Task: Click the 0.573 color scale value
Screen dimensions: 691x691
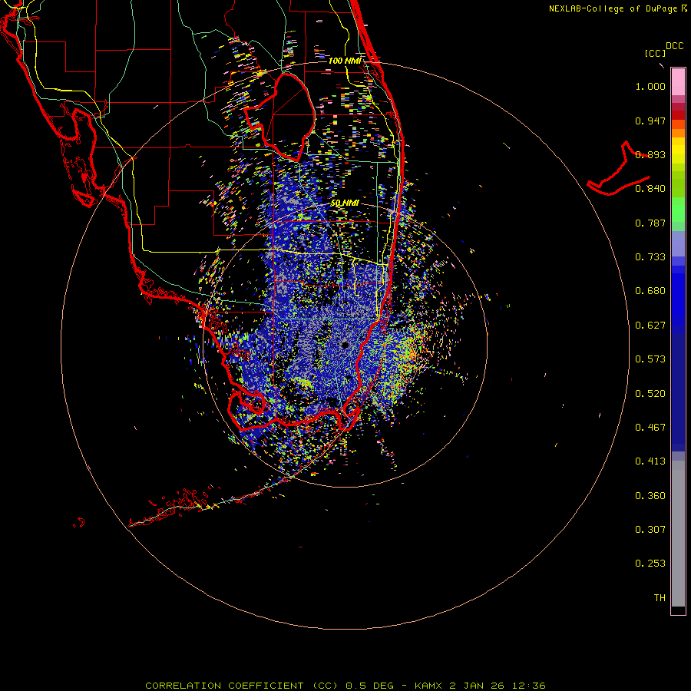Action: 650,359
